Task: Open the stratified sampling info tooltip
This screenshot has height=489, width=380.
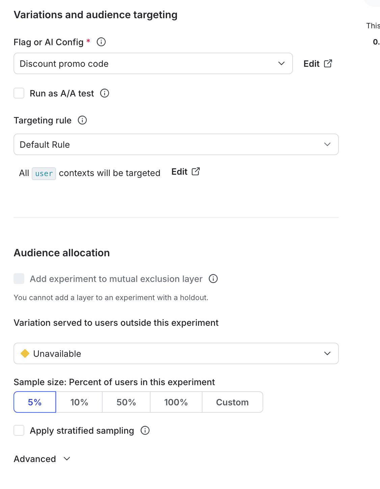Action: 145,431
